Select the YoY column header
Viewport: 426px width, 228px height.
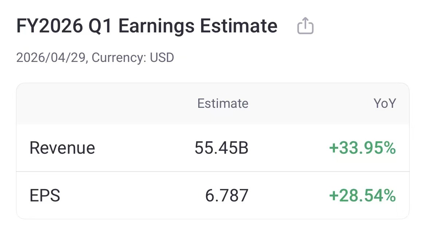(x=384, y=104)
